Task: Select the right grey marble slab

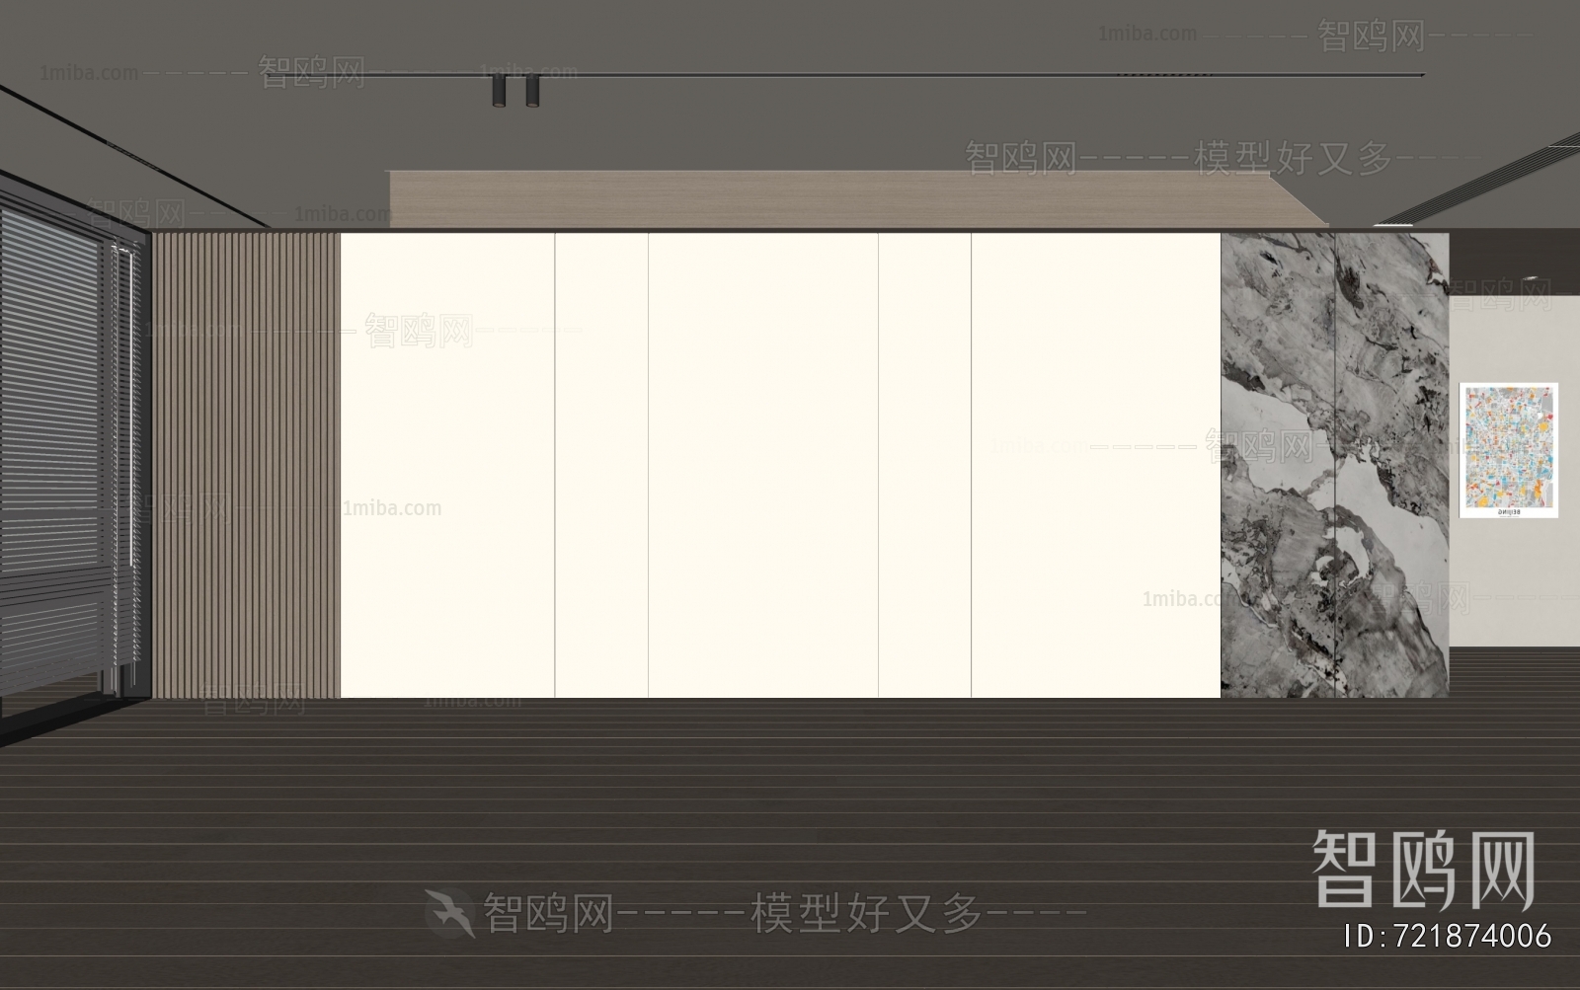Action: click(1392, 464)
